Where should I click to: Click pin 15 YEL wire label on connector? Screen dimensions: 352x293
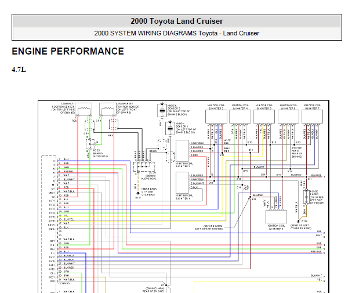pyautogui.click(x=66, y=215)
